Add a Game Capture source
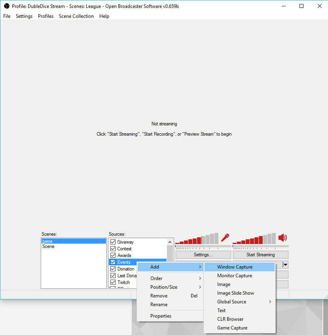The image size is (328, 335). pyautogui.click(x=239, y=328)
